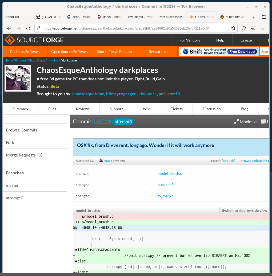The width and height of the screenshot is (272, 276).
Task: Open the r00t author link
Action: [x=107, y=160]
